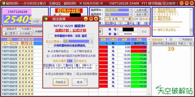Image resolution: width=195 pixels, height=97 pixels.
Task: Minimize the 投注选项 dialog with yellow button
Action: click(x=85, y=19)
